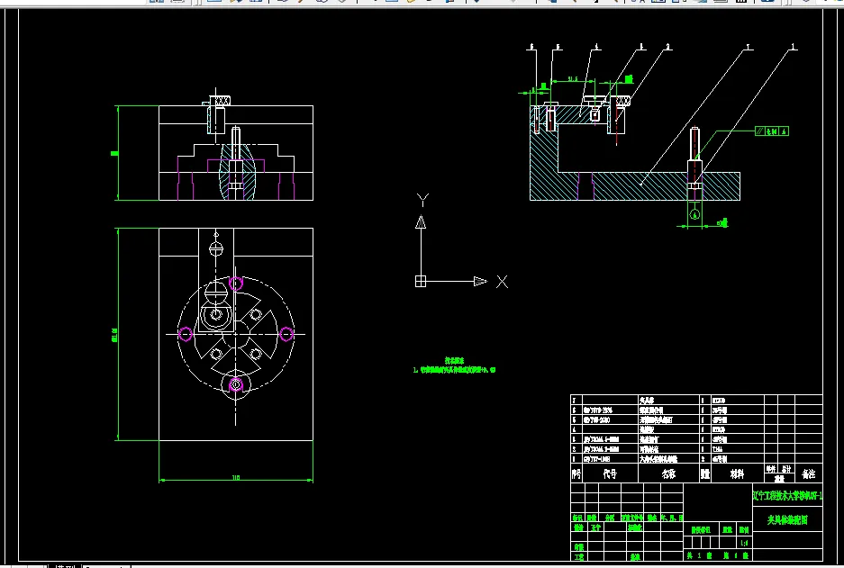Click the UCS origin square marker
Screen dimensions: 844x568
pyautogui.click(x=421, y=282)
